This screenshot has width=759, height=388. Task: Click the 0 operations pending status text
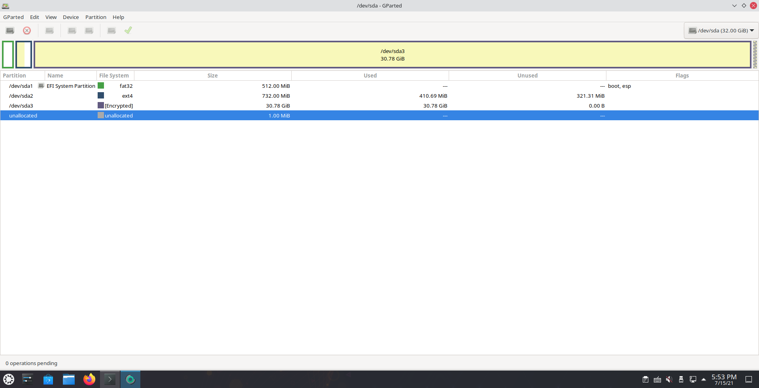pyautogui.click(x=31, y=363)
